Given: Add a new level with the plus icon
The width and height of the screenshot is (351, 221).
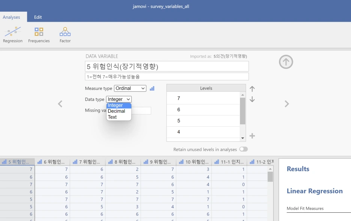Looking at the screenshot, I should click(x=252, y=136).
